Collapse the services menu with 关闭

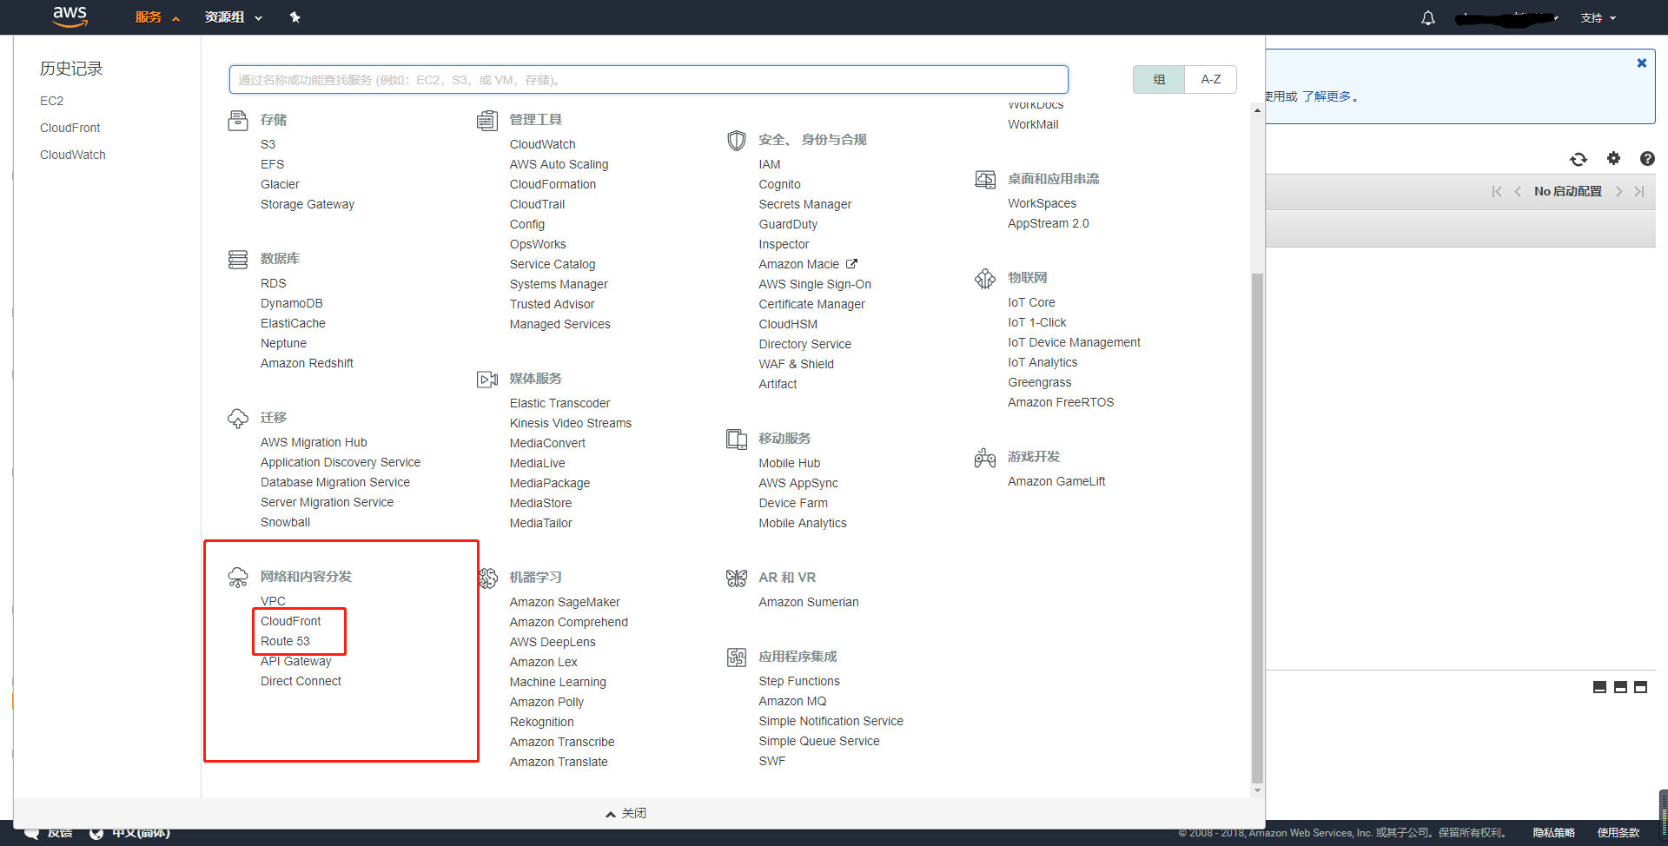point(626,813)
